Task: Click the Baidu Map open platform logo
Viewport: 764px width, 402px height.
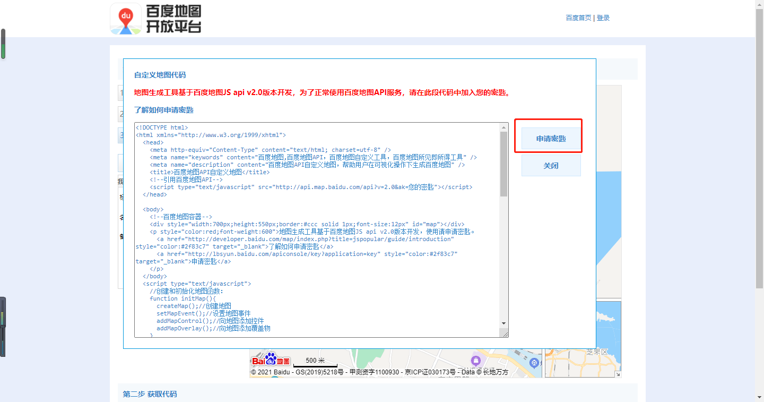Action: tap(156, 19)
